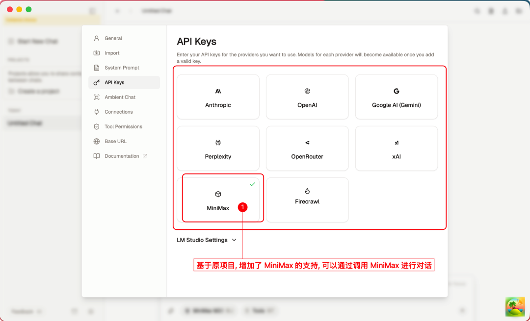
Task: Click the tropical island image in corner
Action: [515, 307]
